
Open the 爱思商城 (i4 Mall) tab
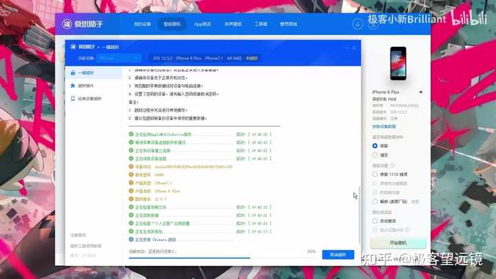(x=289, y=24)
